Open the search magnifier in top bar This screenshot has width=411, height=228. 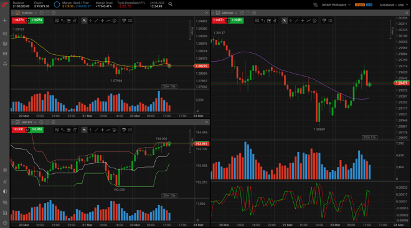pos(171,4)
